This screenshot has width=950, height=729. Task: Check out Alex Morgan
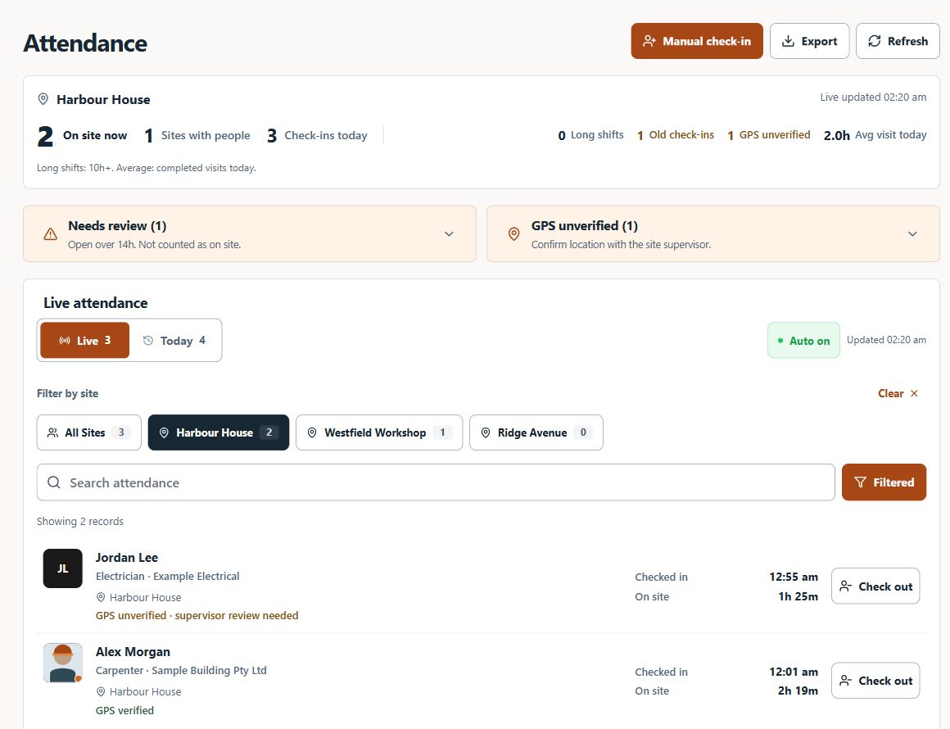875,681
